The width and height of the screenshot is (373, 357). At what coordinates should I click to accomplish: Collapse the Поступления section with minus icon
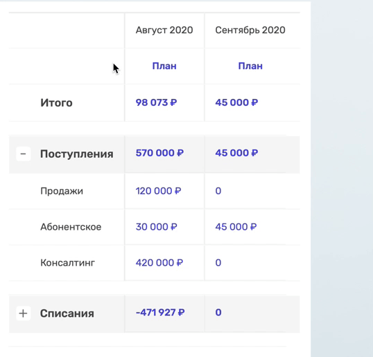[24, 154]
